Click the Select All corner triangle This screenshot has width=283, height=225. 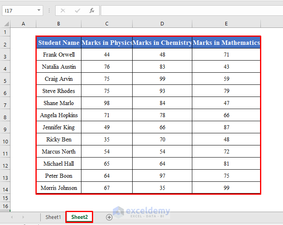click(x=6, y=24)
